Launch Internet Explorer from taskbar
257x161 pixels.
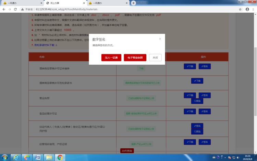pyautogui.click(x=15, y=157)
